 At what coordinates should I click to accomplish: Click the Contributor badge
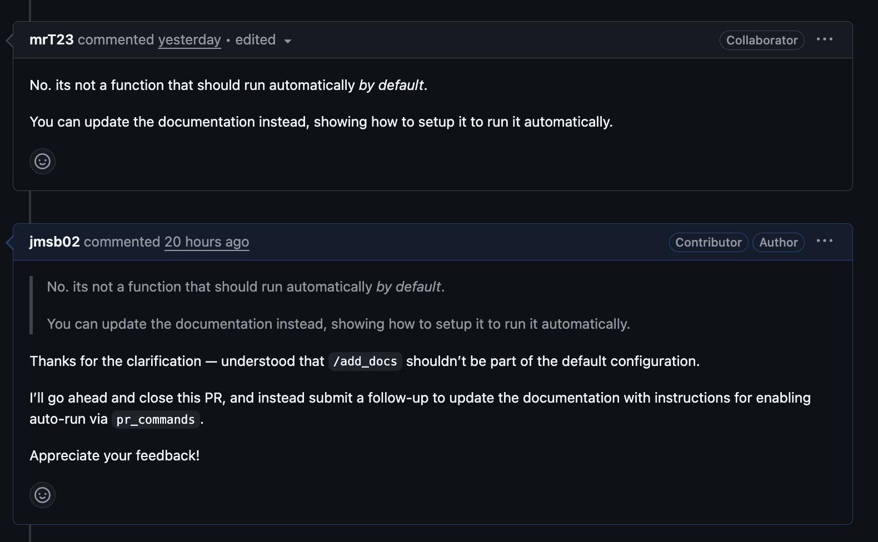tap(708, 242)
